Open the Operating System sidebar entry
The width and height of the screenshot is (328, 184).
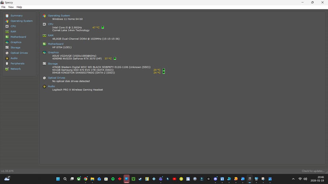tap(22, 21)
